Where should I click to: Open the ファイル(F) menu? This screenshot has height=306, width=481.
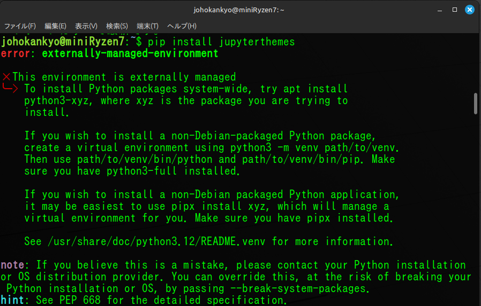(20, 26)
